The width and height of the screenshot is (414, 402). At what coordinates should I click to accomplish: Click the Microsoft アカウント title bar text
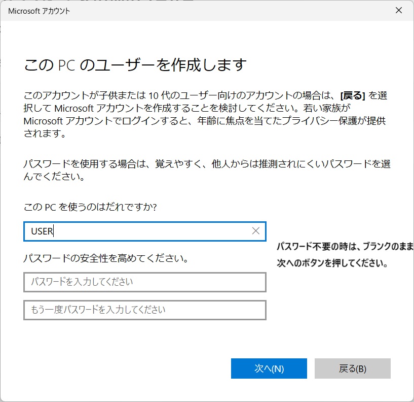(x=39, y=11)
